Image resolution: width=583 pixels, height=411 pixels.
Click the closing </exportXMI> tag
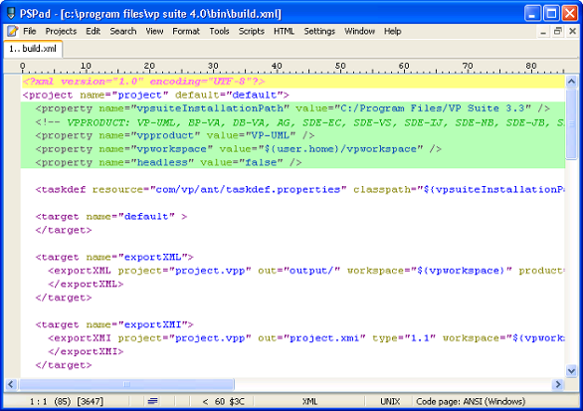(86, 352)
